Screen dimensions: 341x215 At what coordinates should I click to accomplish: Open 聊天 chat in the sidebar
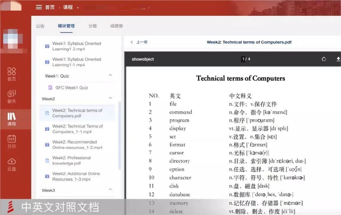(12, 96)
